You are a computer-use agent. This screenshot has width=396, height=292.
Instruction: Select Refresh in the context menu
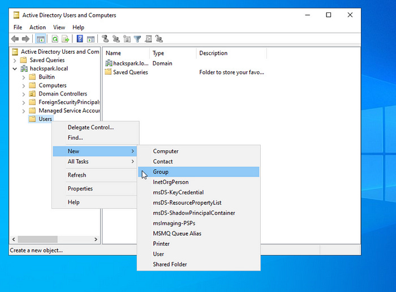(x=96, y=175)
